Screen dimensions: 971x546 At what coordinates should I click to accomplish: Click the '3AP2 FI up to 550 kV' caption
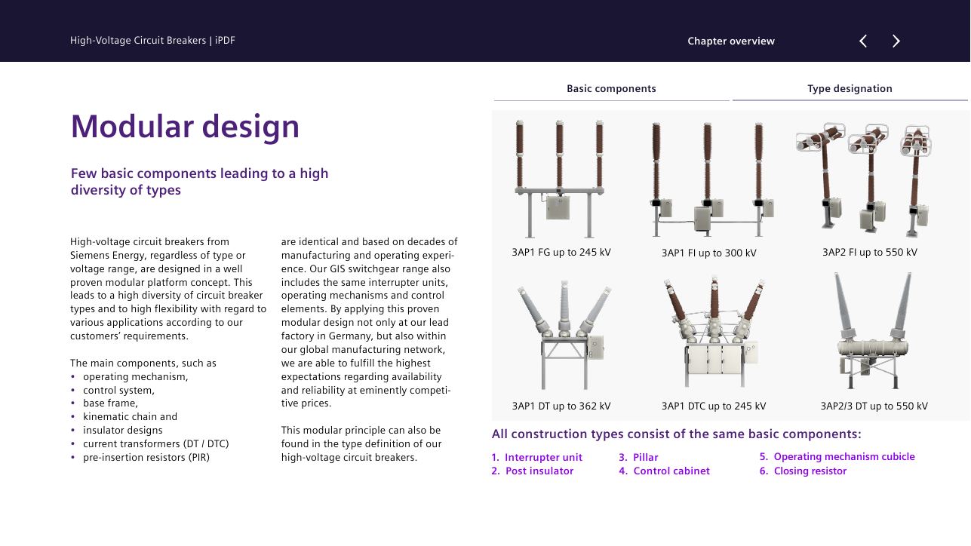tap(870, 253)
